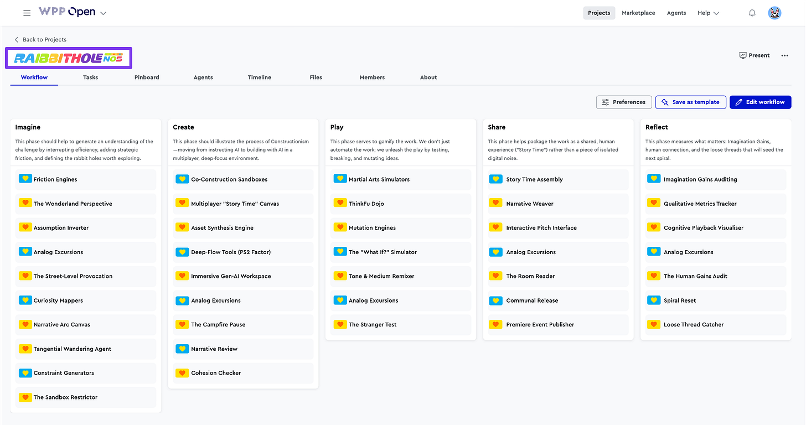This screenshot has height=425, width=806.
Task: Open the hamburger menu icon
Action: (x=27, y=13)
